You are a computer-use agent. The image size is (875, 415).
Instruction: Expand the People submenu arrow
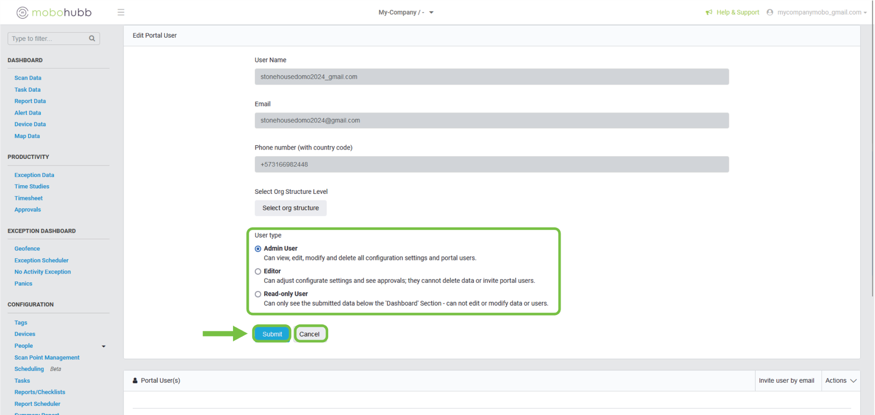point(103,346)
